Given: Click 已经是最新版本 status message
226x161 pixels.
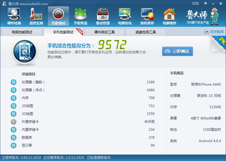Looking at the screenshot, I should point(99,158).
